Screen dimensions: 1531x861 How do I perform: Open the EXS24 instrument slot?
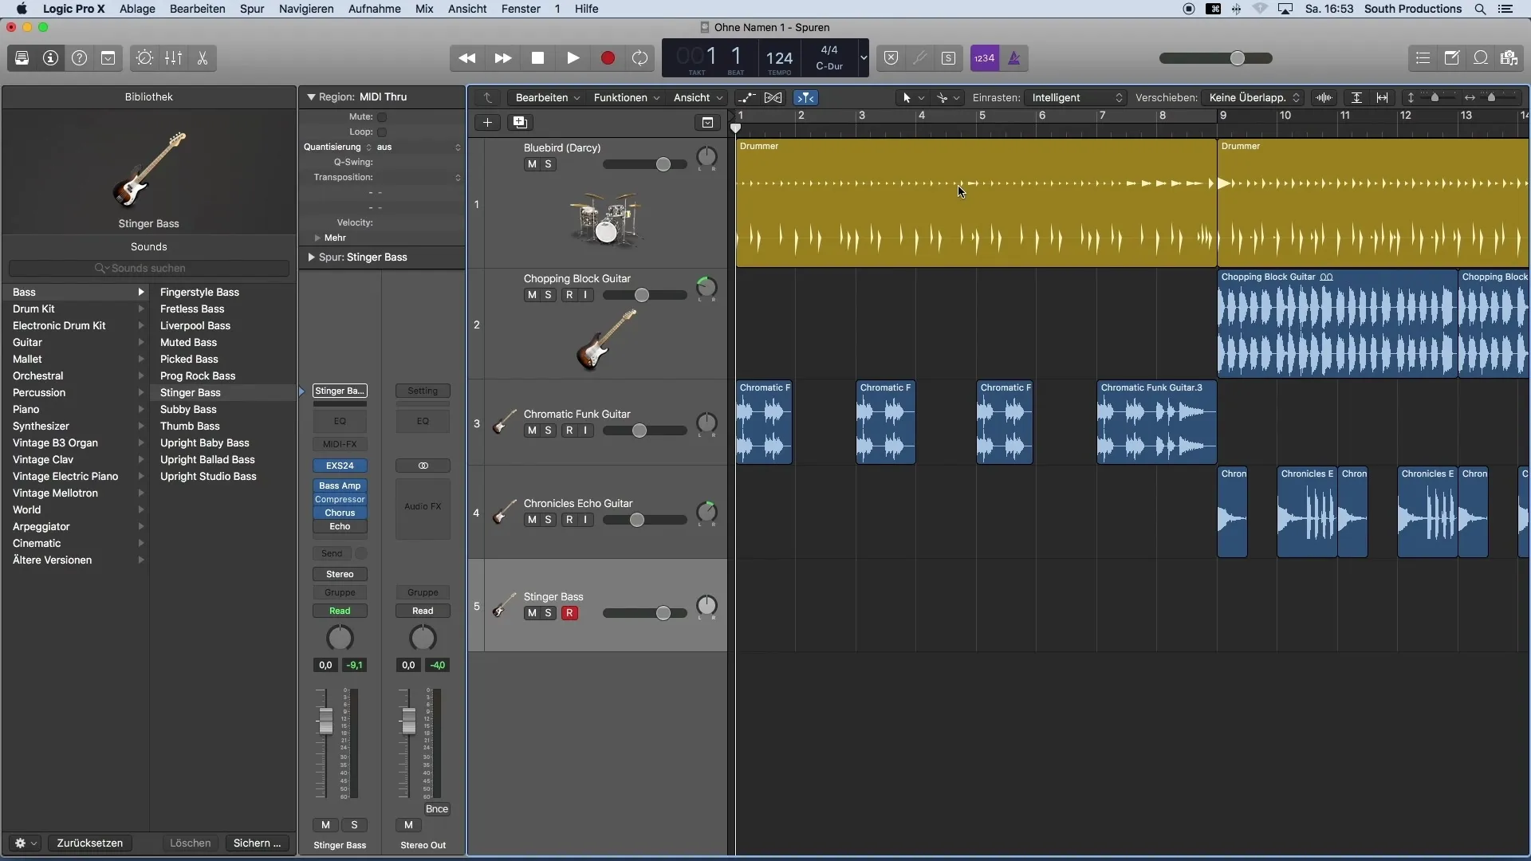340,466
